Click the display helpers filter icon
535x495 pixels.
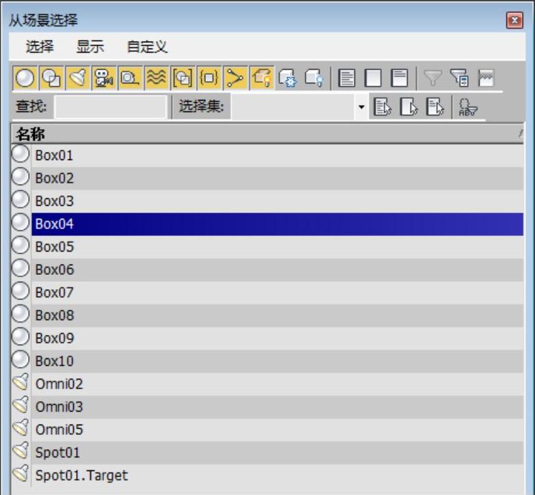pyautogui.click(x=129, y=79)
